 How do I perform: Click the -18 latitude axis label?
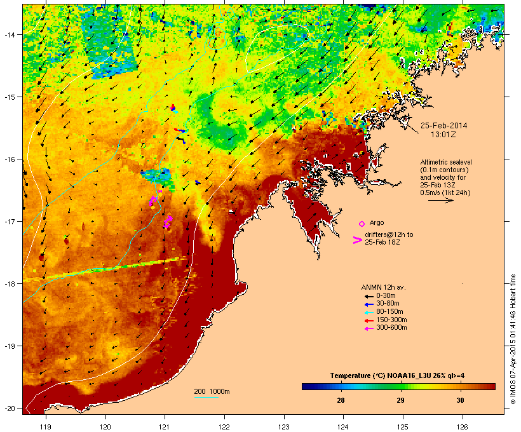[x=9, y=284]
